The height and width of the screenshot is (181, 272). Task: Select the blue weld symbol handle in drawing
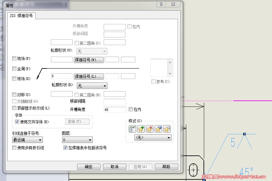click(x=244, y=134)
